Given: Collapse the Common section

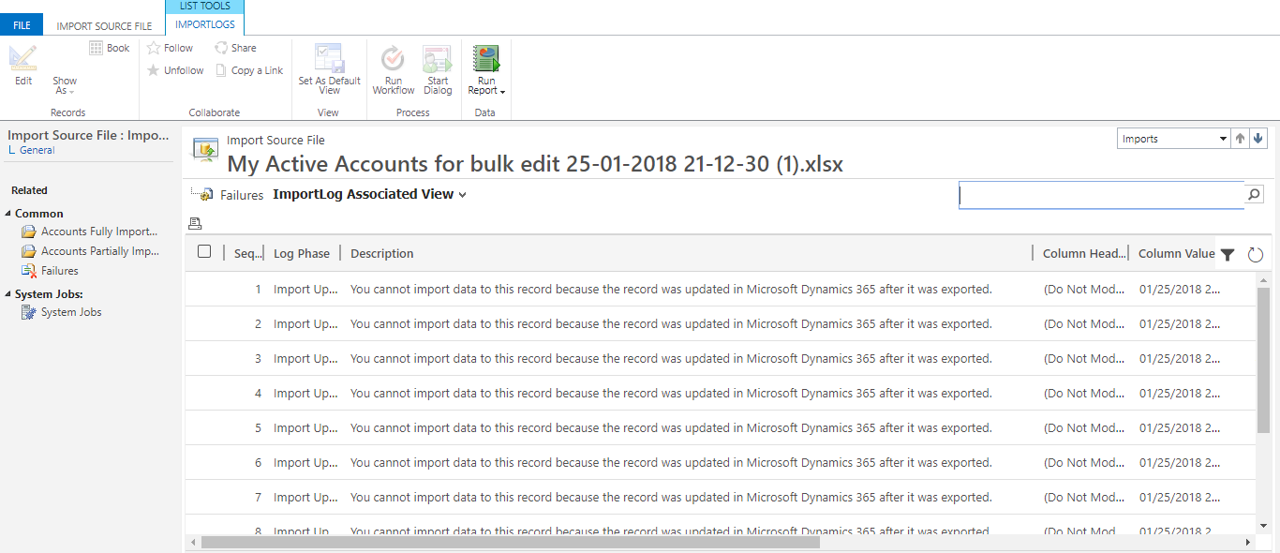Looking at the screenshot, I should coord(7,213).
